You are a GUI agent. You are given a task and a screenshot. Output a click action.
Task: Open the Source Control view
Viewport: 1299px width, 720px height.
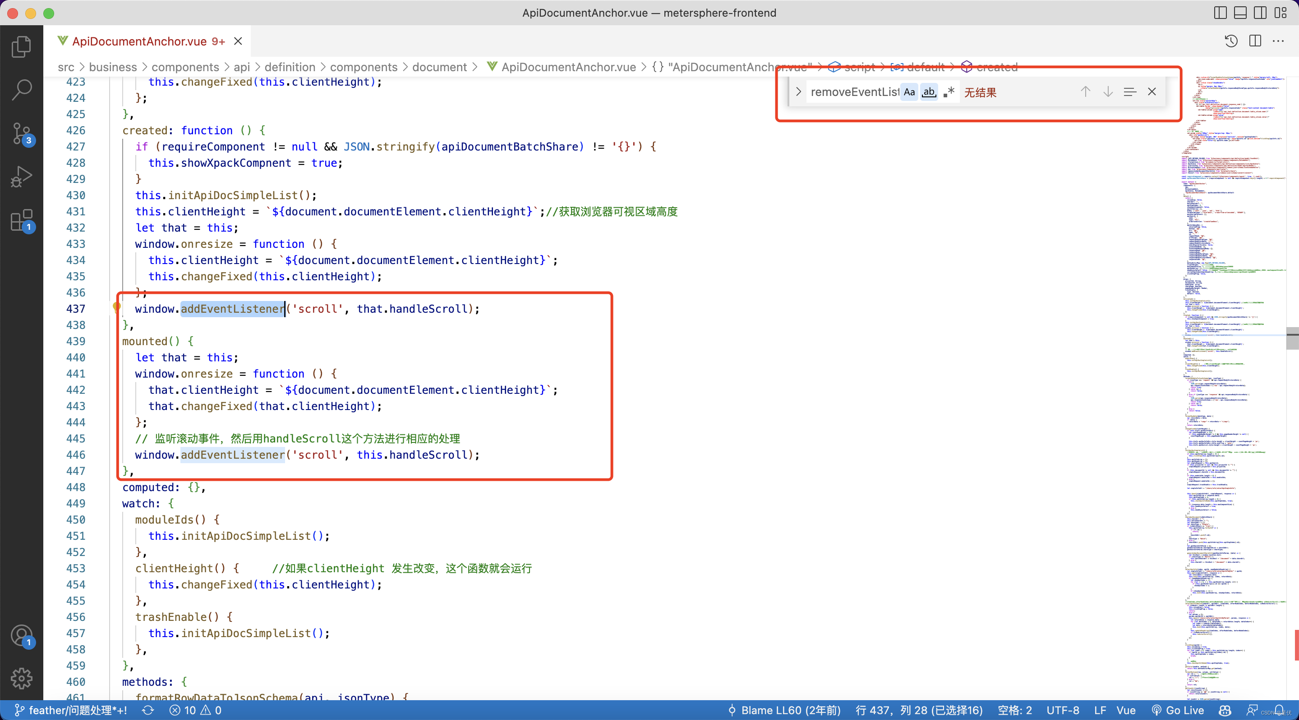coord(21,133)
